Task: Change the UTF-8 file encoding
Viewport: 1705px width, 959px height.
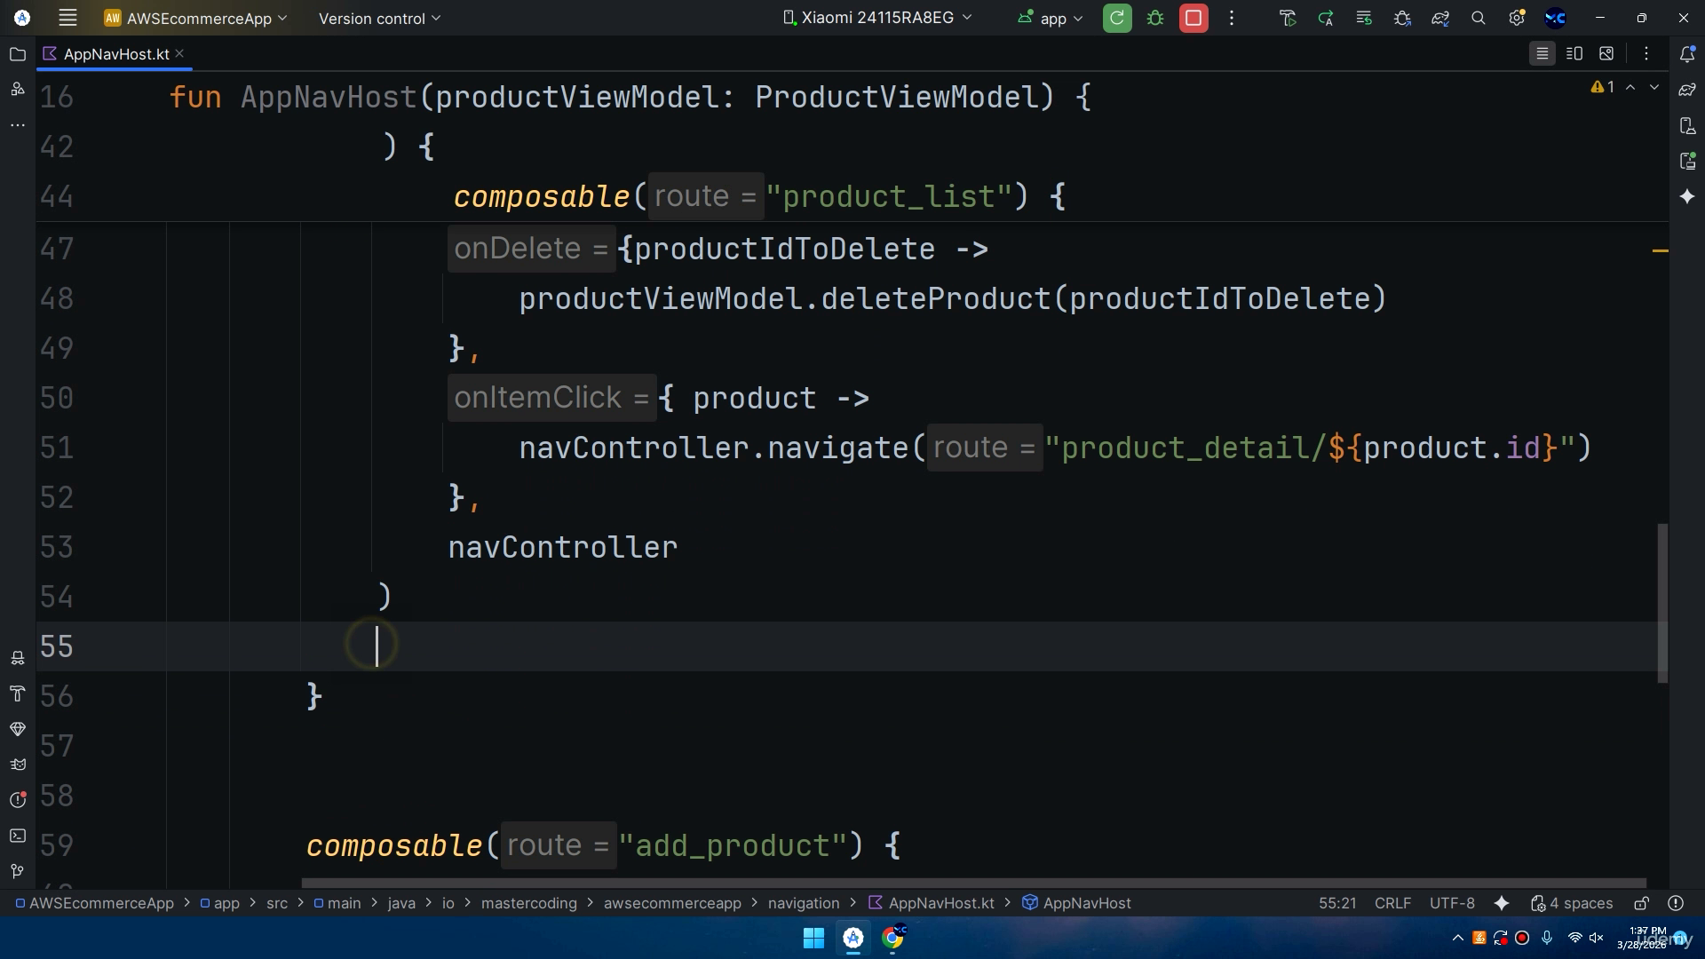Action: (1452, 903)
